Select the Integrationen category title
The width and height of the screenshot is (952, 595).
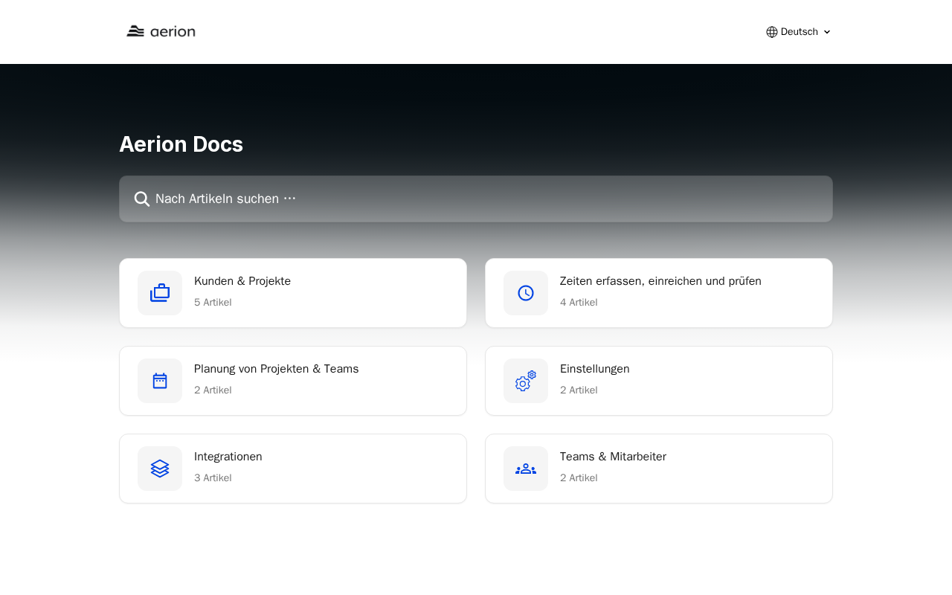(x=228, y=457)
